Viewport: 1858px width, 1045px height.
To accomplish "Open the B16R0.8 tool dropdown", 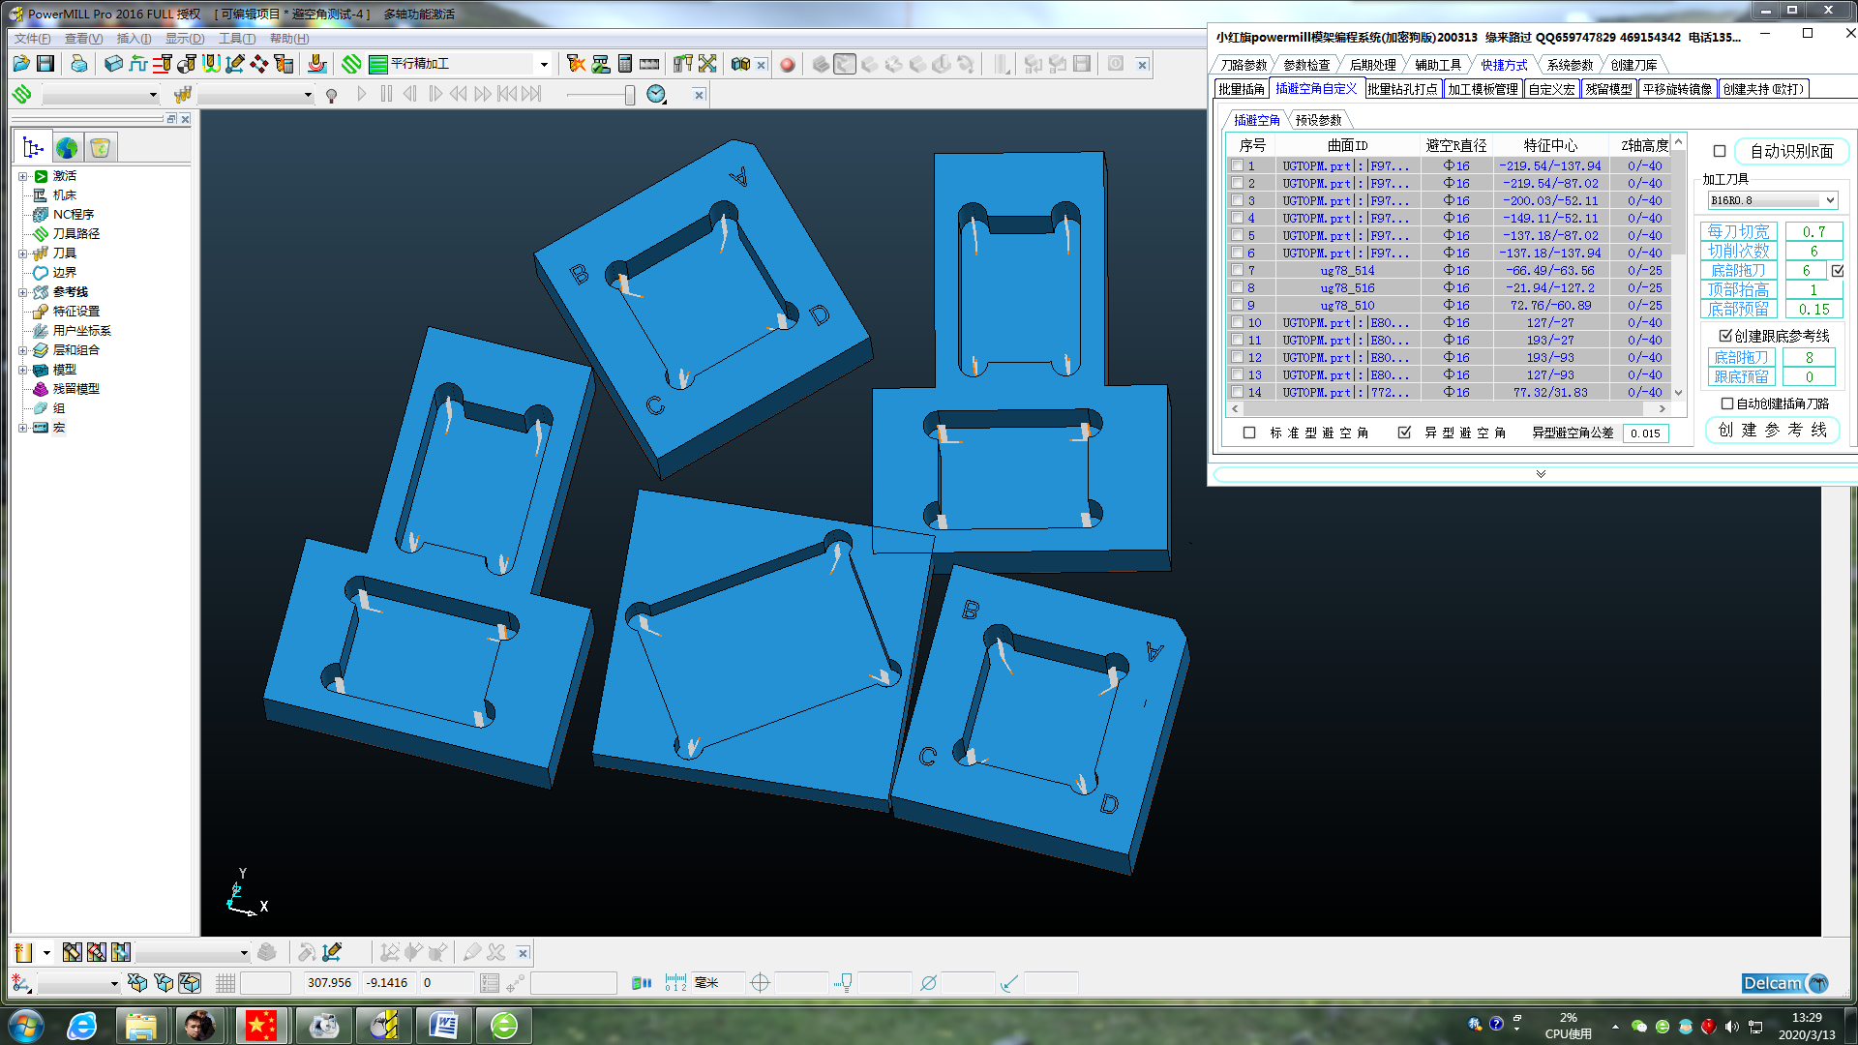I will click(1773, 200).
